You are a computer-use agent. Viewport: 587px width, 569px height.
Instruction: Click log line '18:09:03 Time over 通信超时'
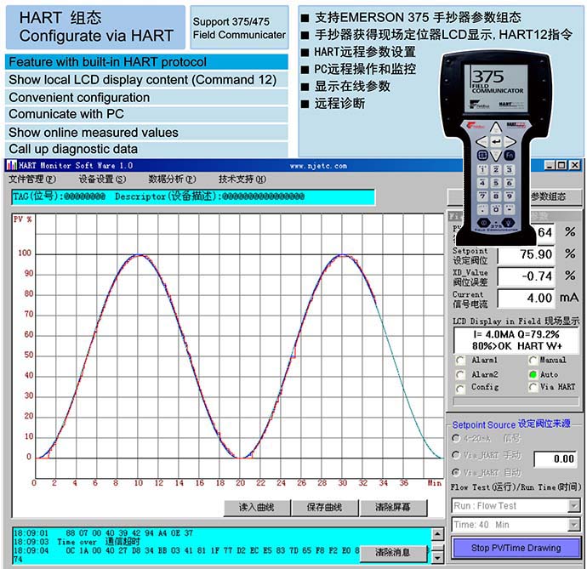(77, 542)
